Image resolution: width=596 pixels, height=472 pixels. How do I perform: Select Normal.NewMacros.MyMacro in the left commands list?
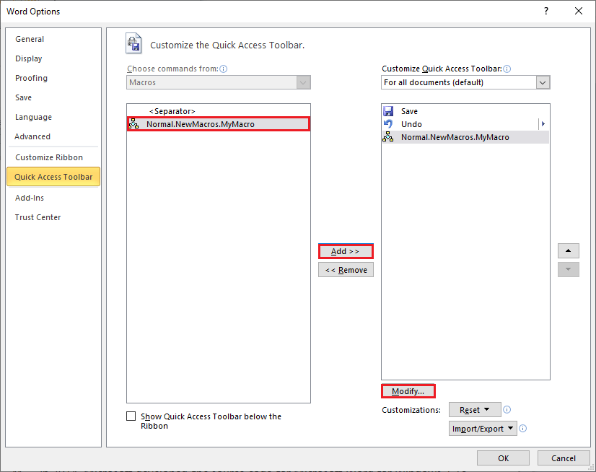point(219,124)
